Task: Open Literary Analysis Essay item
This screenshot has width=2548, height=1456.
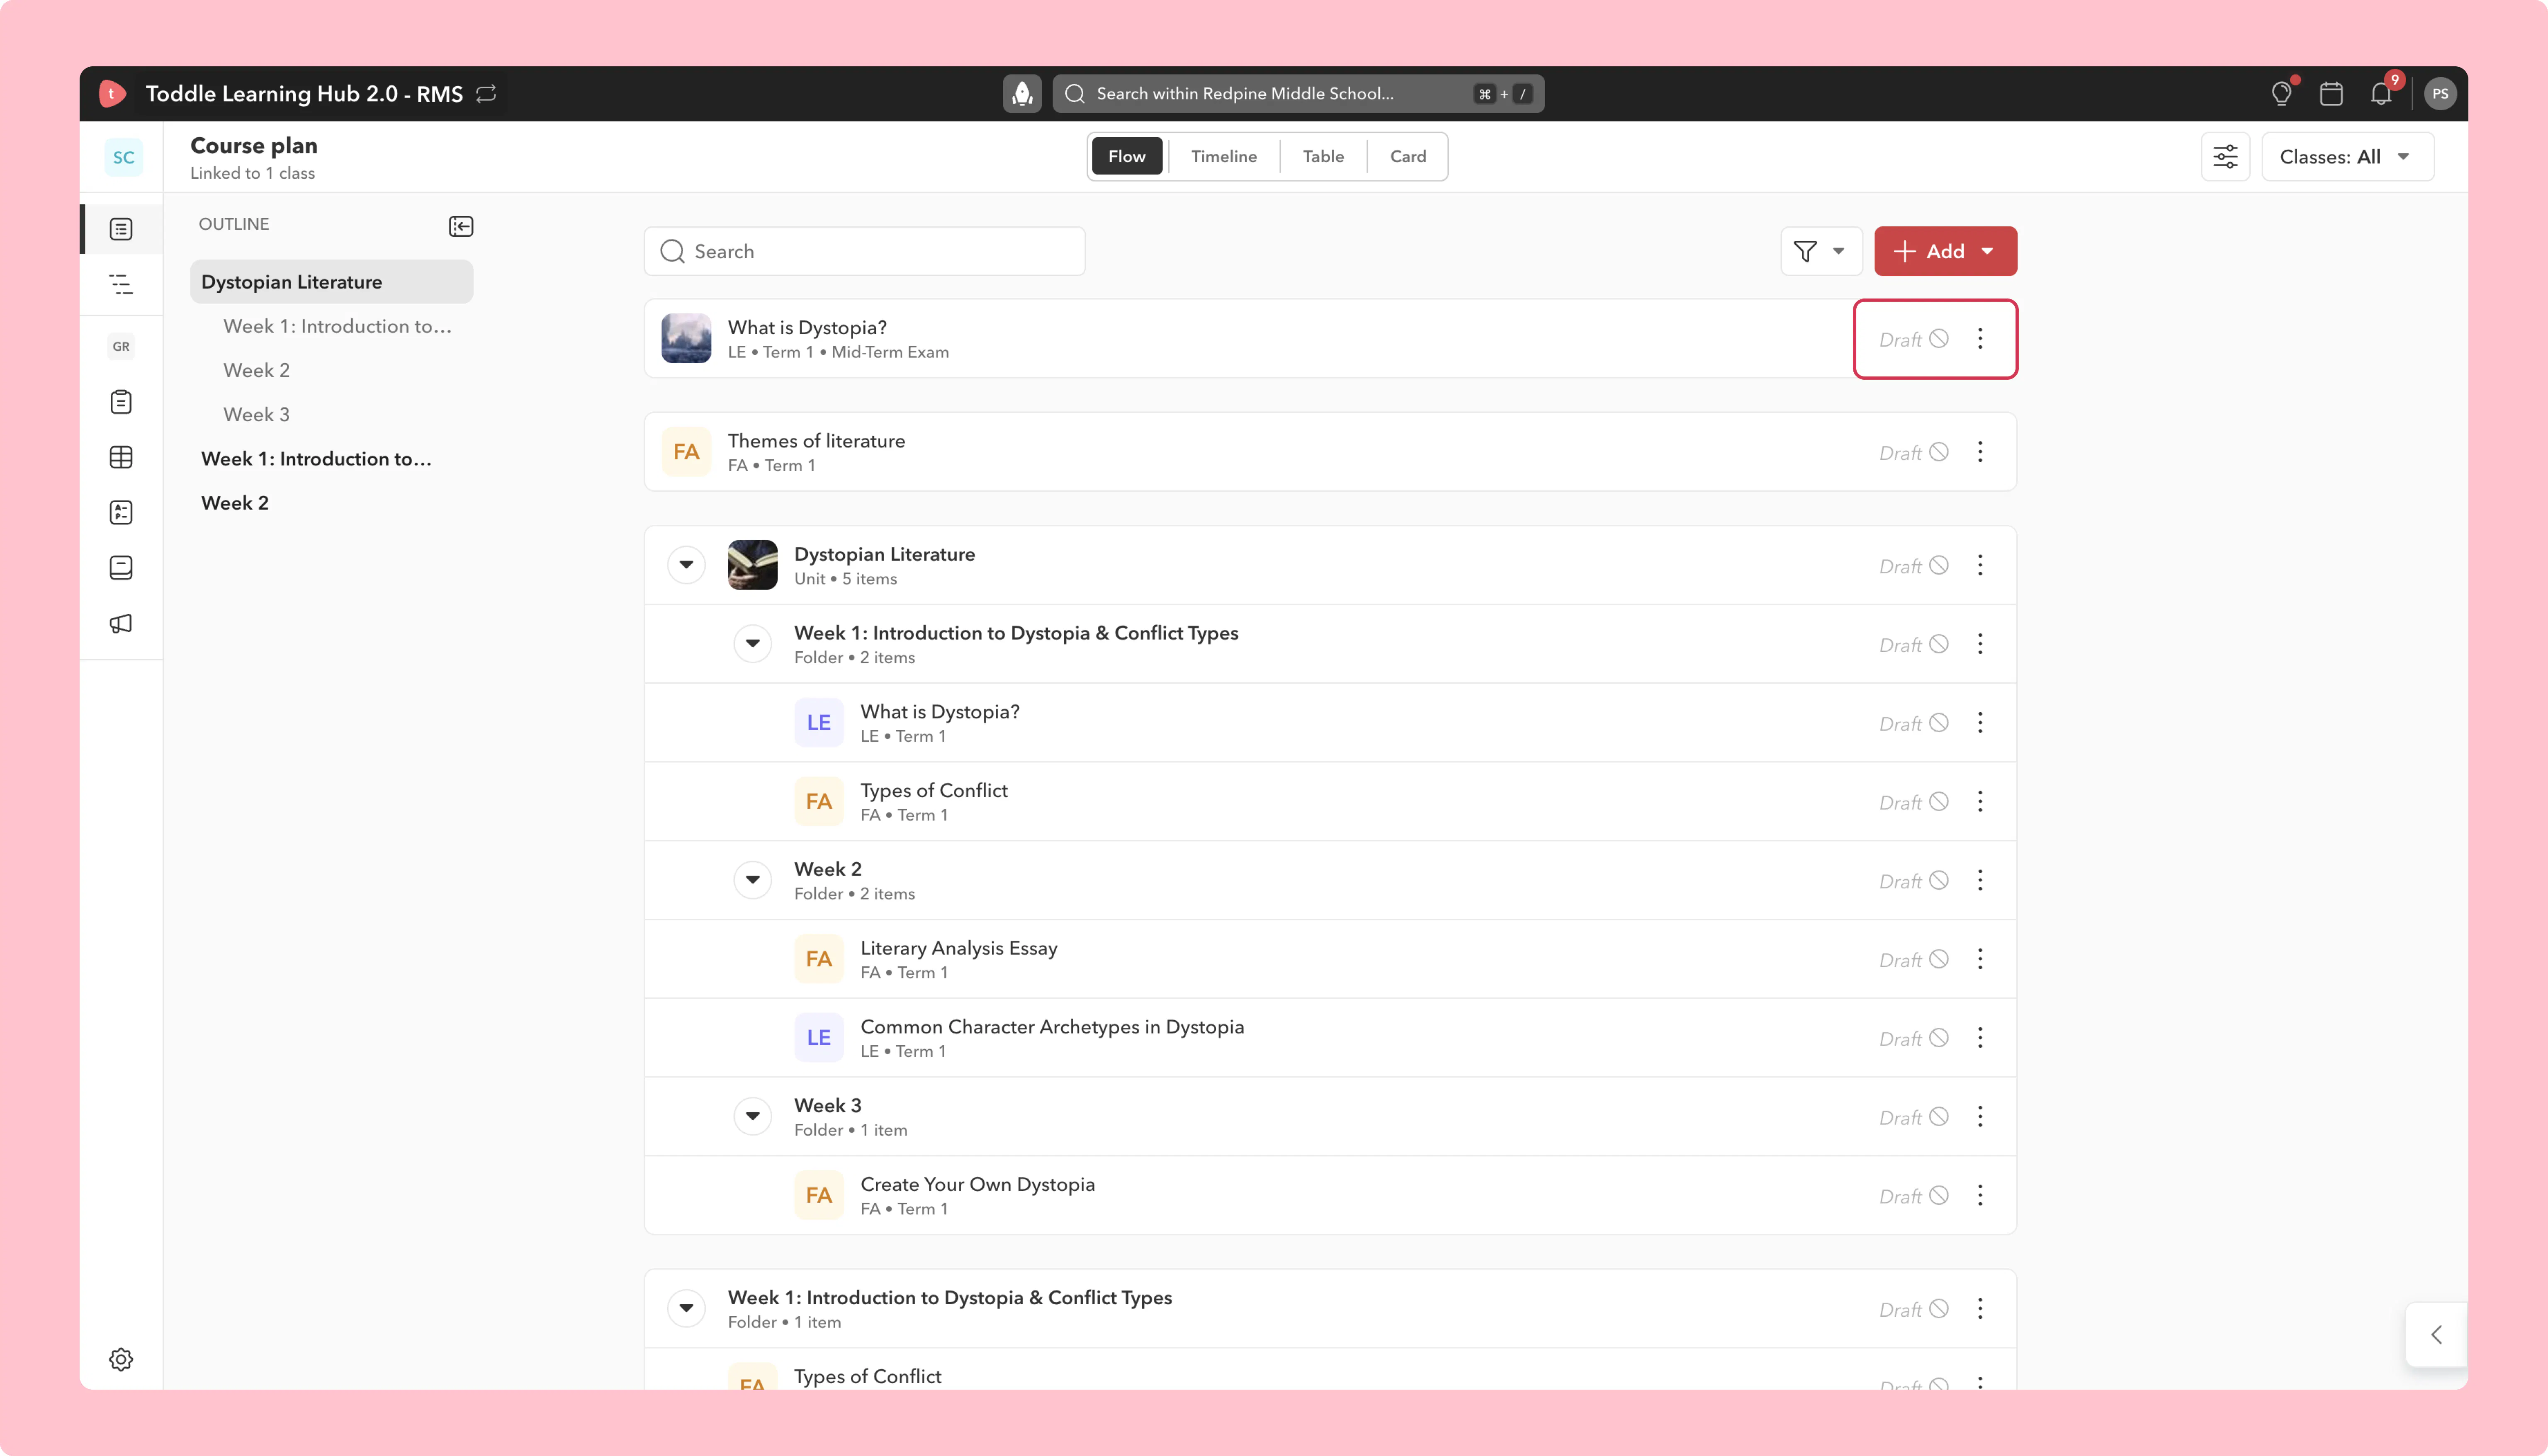Action: pos(1330,959)
